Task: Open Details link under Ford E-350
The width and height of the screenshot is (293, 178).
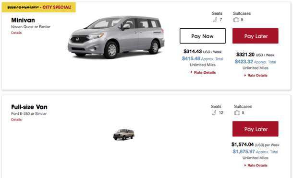Action: click(16, 120)
